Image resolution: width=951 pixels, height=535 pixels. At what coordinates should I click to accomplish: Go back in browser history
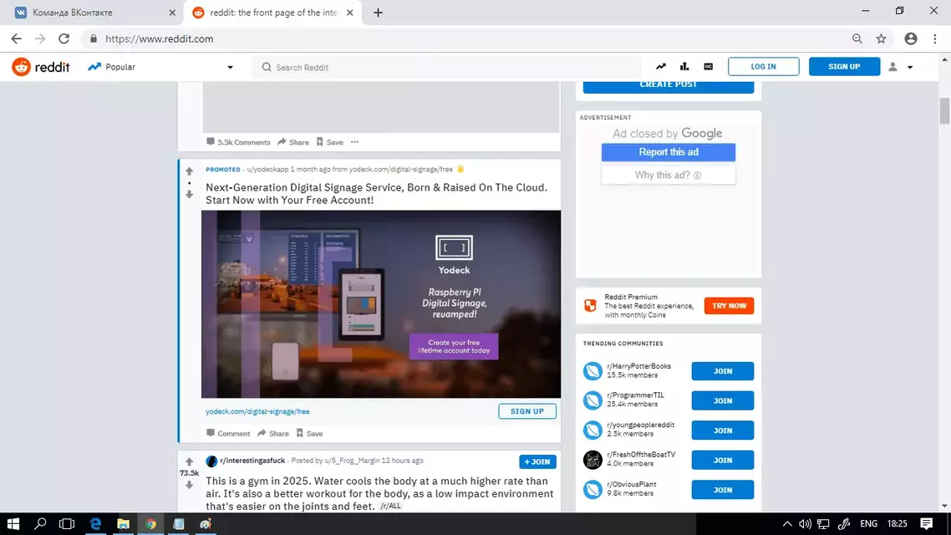click(x=17, y=38)
